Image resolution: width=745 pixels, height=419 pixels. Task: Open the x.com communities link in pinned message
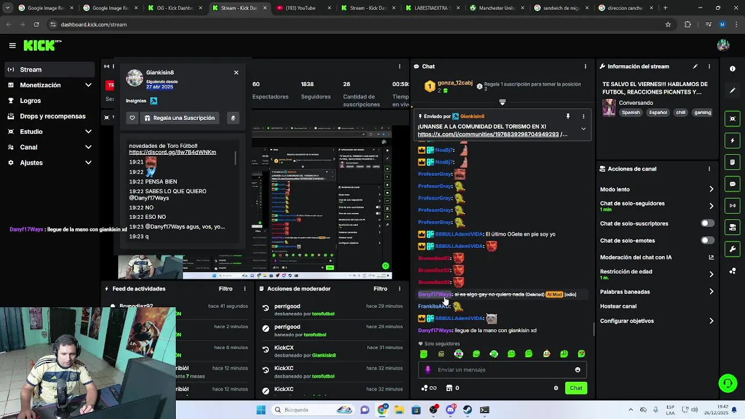tap(492, 134)
